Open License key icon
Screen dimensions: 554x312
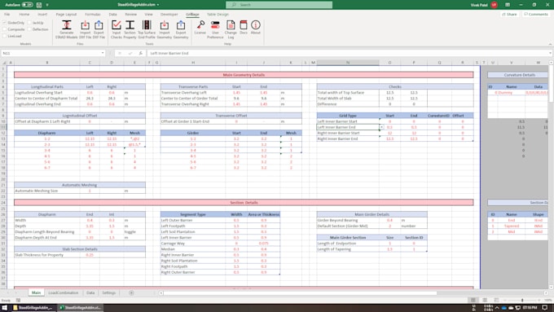point(200,24)
